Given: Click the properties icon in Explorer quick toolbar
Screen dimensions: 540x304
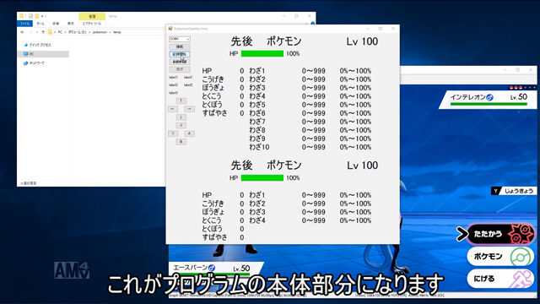Looking at the screenshot, I should [x=30, y=16].
